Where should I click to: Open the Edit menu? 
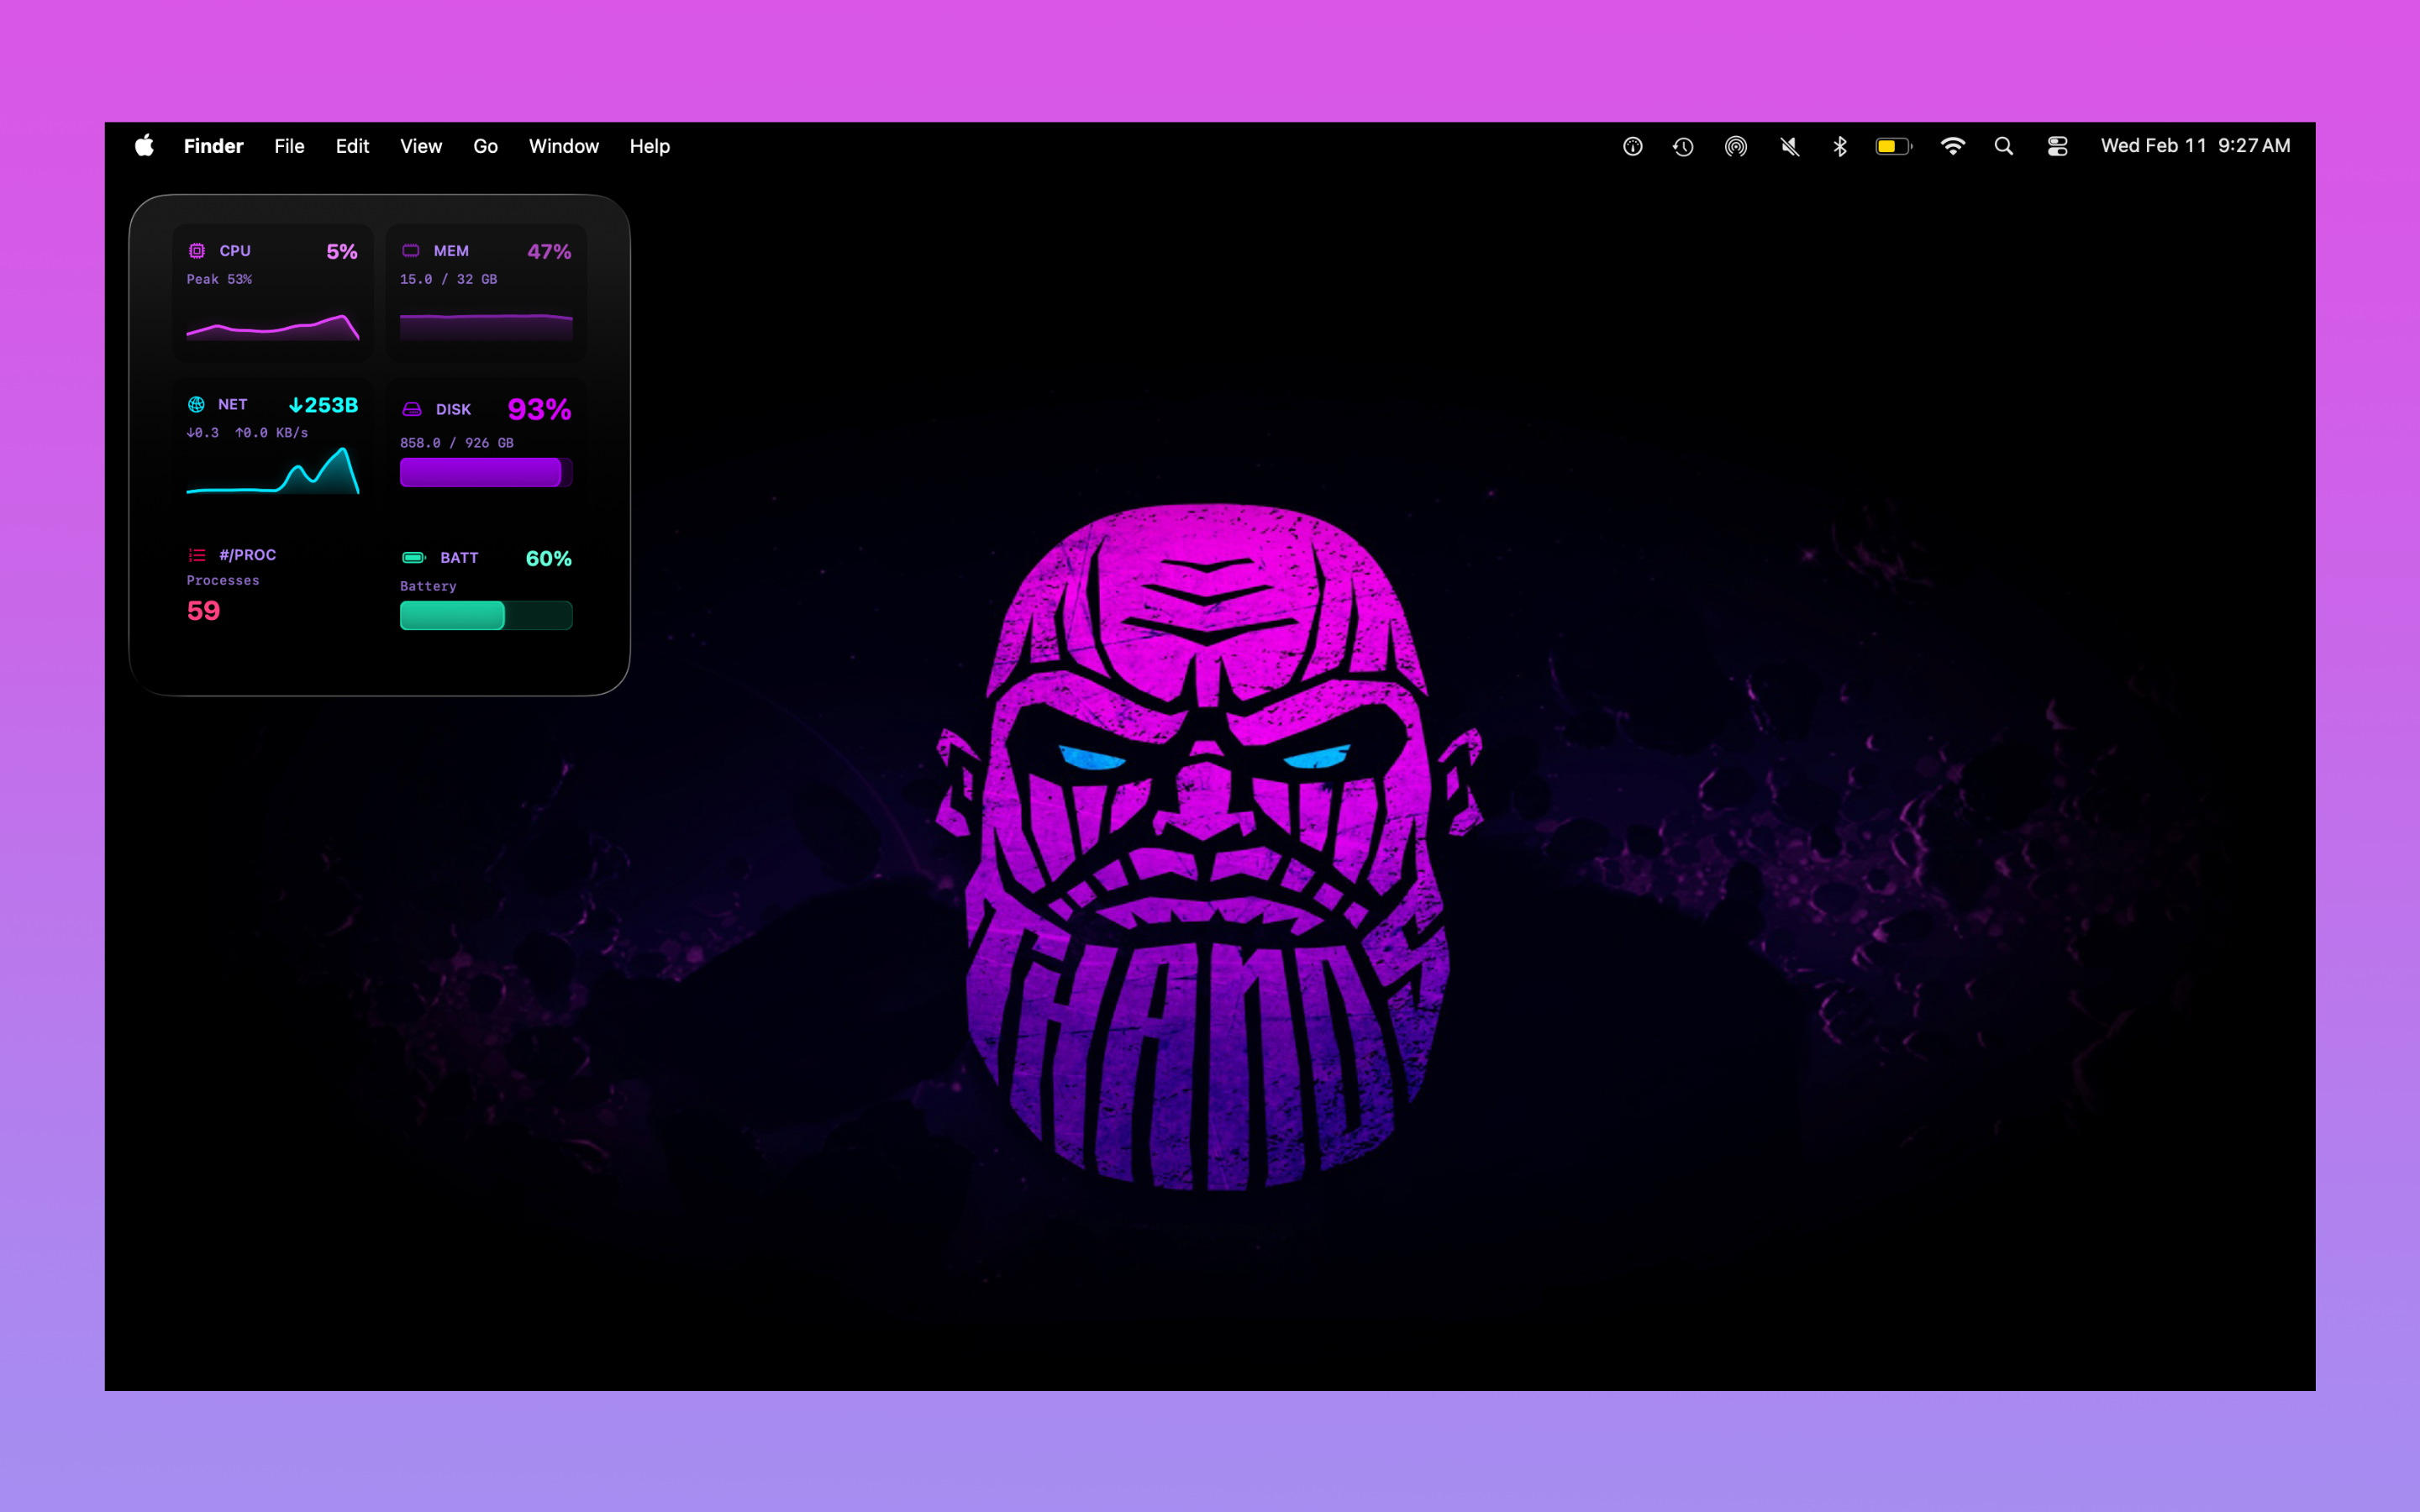pyautogui.click(x=352, y=146)
